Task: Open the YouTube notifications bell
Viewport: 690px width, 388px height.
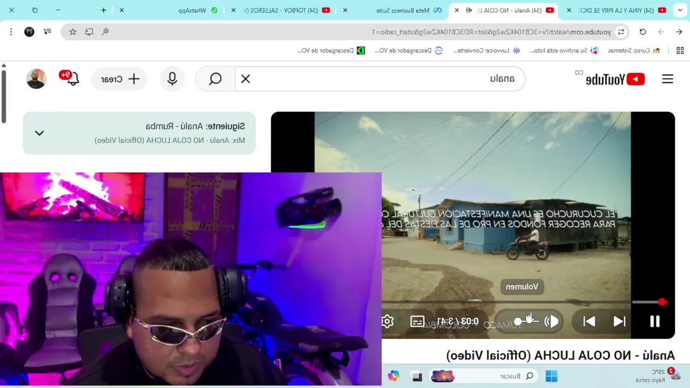Action: [72, 79]
